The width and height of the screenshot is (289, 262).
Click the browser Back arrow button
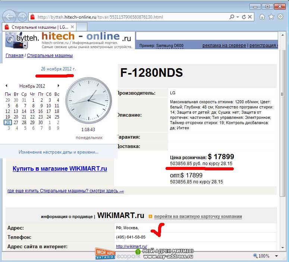[10, 17]
